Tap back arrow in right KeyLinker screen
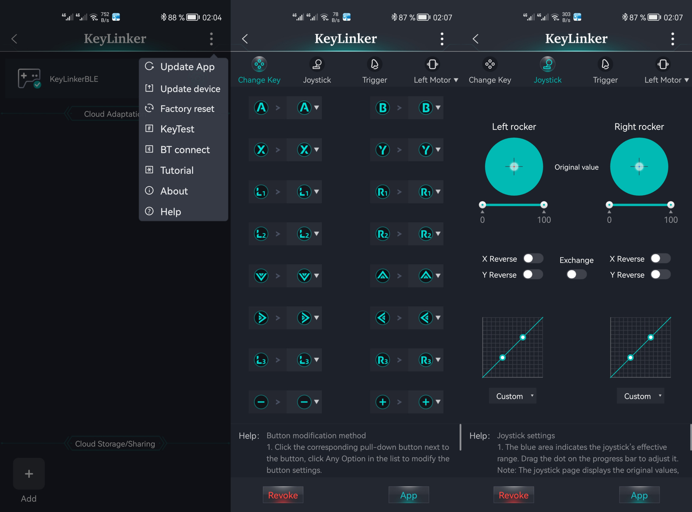This screenshot has width=692, height=512. point(475,39)
